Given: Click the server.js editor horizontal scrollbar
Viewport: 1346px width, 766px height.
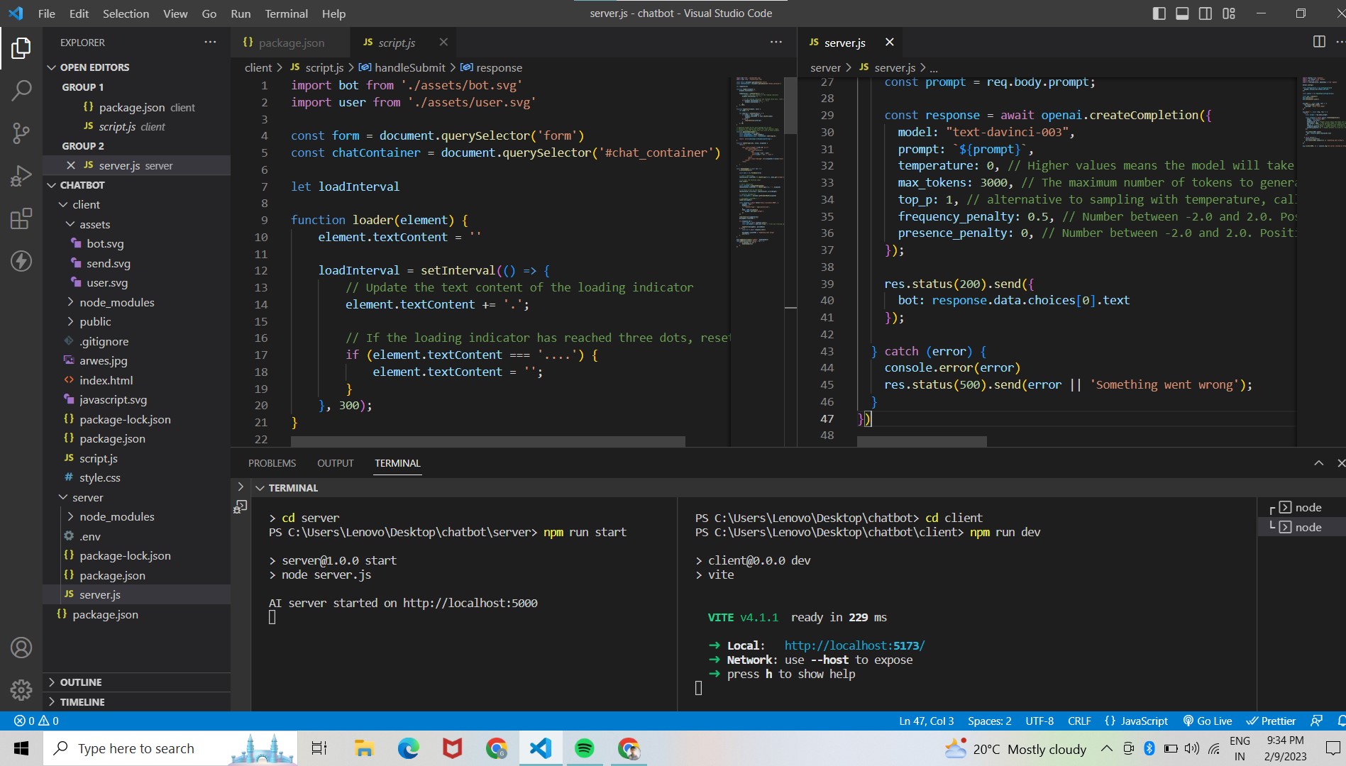Looking at the screenshot, I should pyautogui.click(x=922, y=441).
